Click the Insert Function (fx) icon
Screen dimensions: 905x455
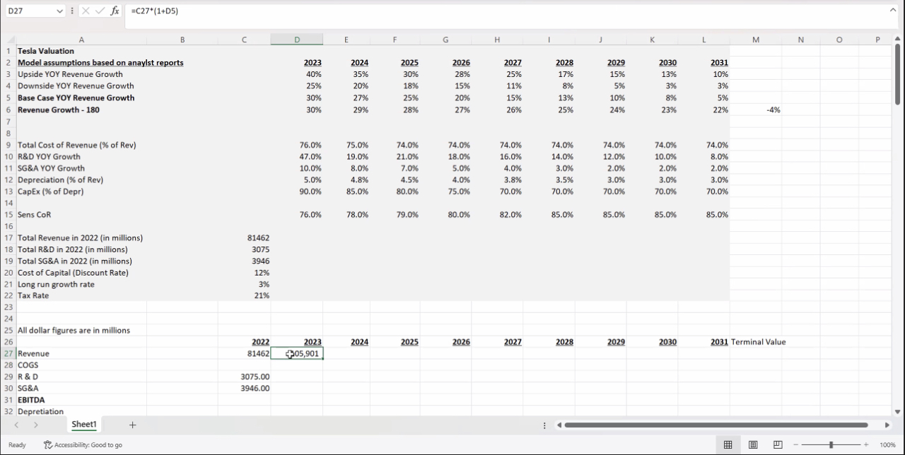pyautogui.click(x=115, y=11)
